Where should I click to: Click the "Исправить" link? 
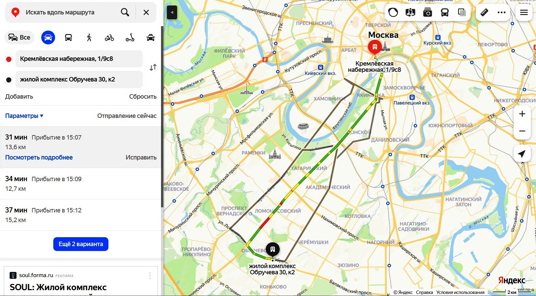[x=141, y=157]
